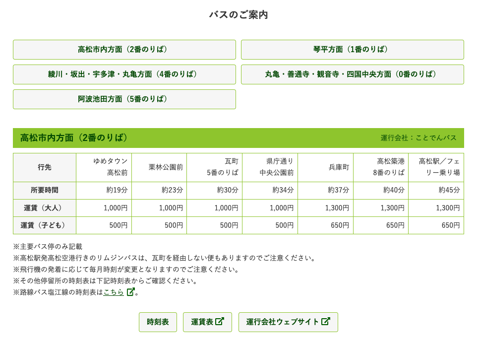Click destination cell 高松駅／フェリー乗り場

click(x=436, y=167)
